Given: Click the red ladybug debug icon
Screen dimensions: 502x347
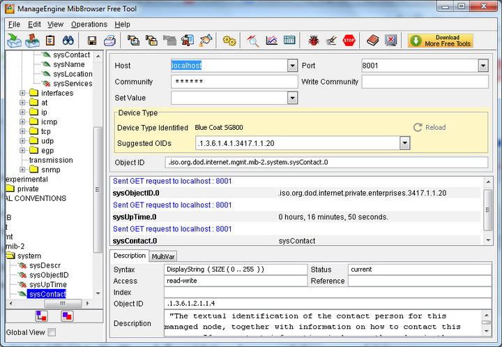Looking at the screenshot, I should coord(314,40).
